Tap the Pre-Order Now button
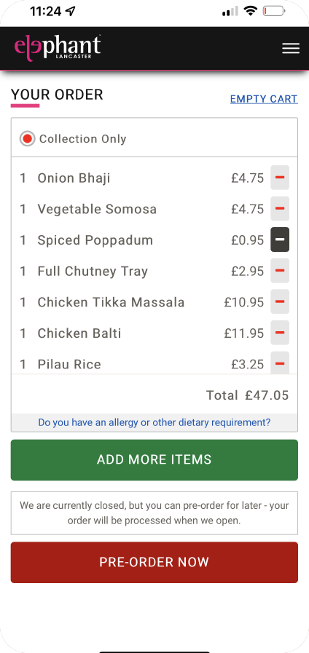This screenshot has height=653, width=309. pos(154,562)
